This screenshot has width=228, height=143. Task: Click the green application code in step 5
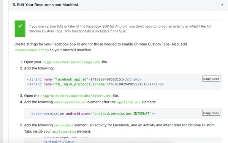pyautogui.click(x=64, y=132)
